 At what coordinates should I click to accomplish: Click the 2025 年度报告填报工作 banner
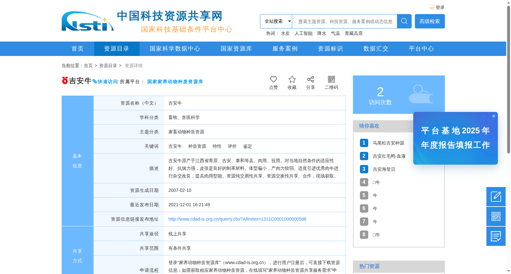pos(455,138)
